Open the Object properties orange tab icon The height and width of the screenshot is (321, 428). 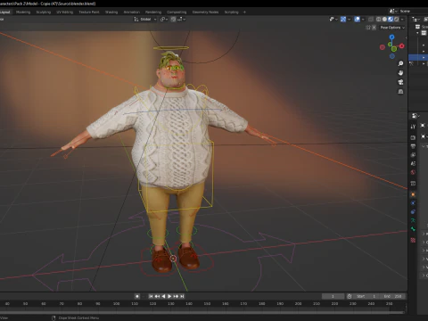[413, 194]
